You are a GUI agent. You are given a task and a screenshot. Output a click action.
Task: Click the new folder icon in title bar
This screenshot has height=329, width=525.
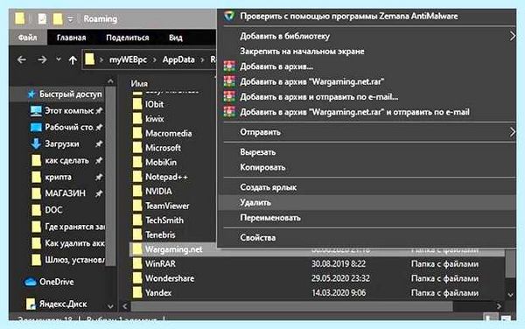pos(58,18)
